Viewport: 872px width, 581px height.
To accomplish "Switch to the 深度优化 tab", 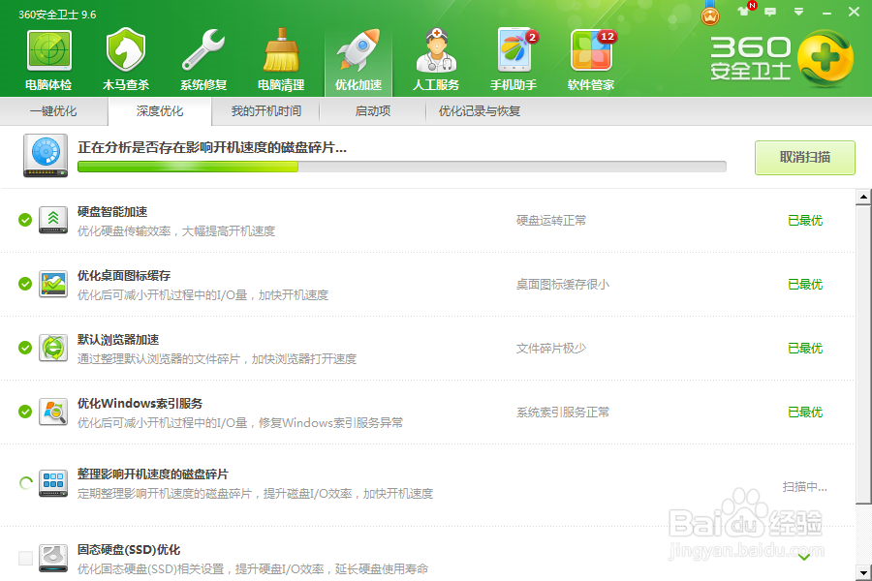I will (x=160, y=111).
